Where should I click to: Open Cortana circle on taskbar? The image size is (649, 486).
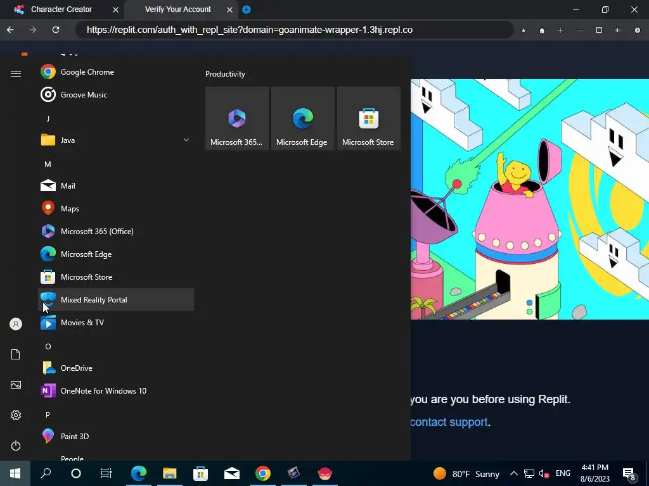coord(76,473)
